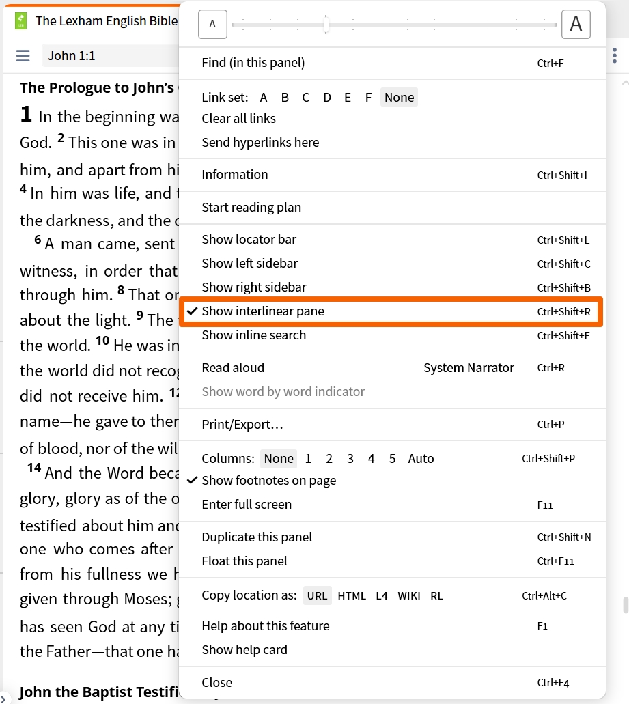629x704 pixels.
Task: Click the Lexham English Bible resource icon
Action: pyautogui.click(x=20, y=20)
